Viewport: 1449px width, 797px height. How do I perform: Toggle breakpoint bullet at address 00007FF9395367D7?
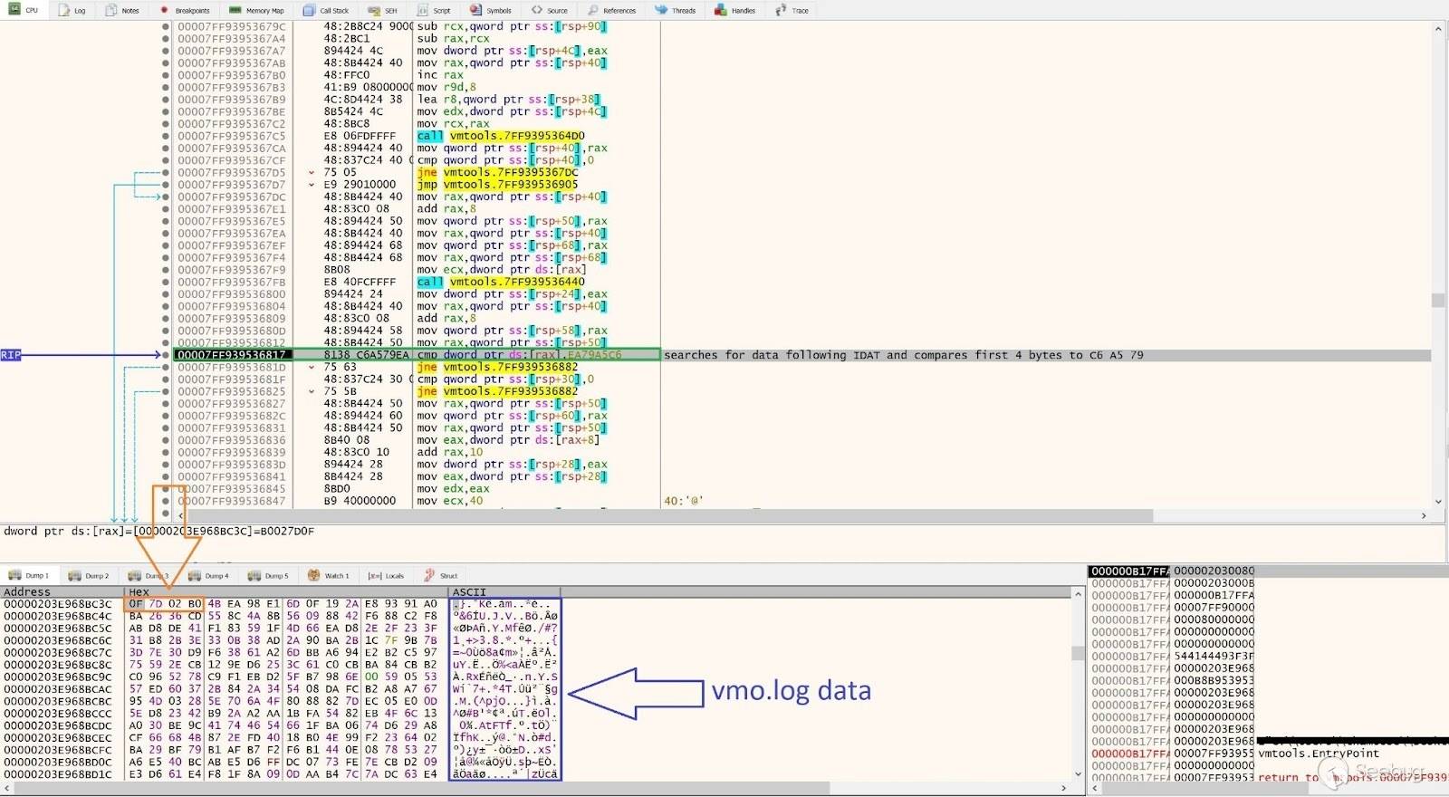(x=166, y=185)
